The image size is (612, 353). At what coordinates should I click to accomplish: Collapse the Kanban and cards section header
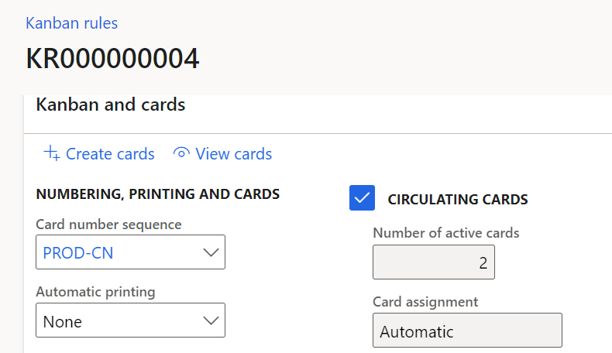(111, 105)
